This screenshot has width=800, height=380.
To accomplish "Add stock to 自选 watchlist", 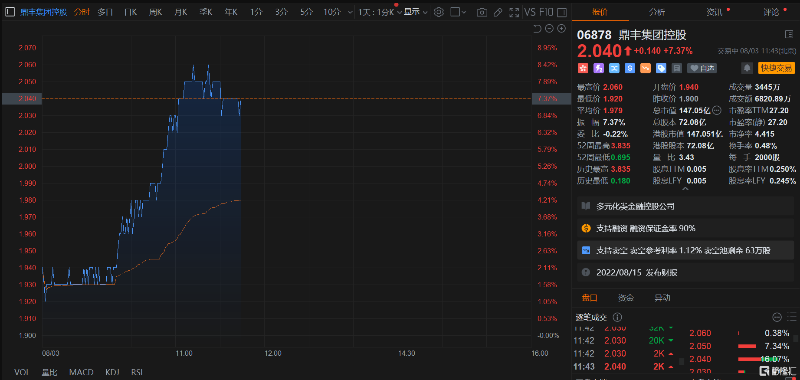I will [702, 68].
